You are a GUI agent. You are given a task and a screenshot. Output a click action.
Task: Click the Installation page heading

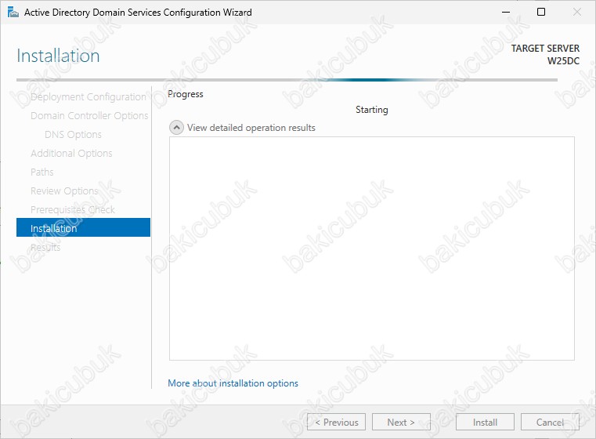point(58,56)
